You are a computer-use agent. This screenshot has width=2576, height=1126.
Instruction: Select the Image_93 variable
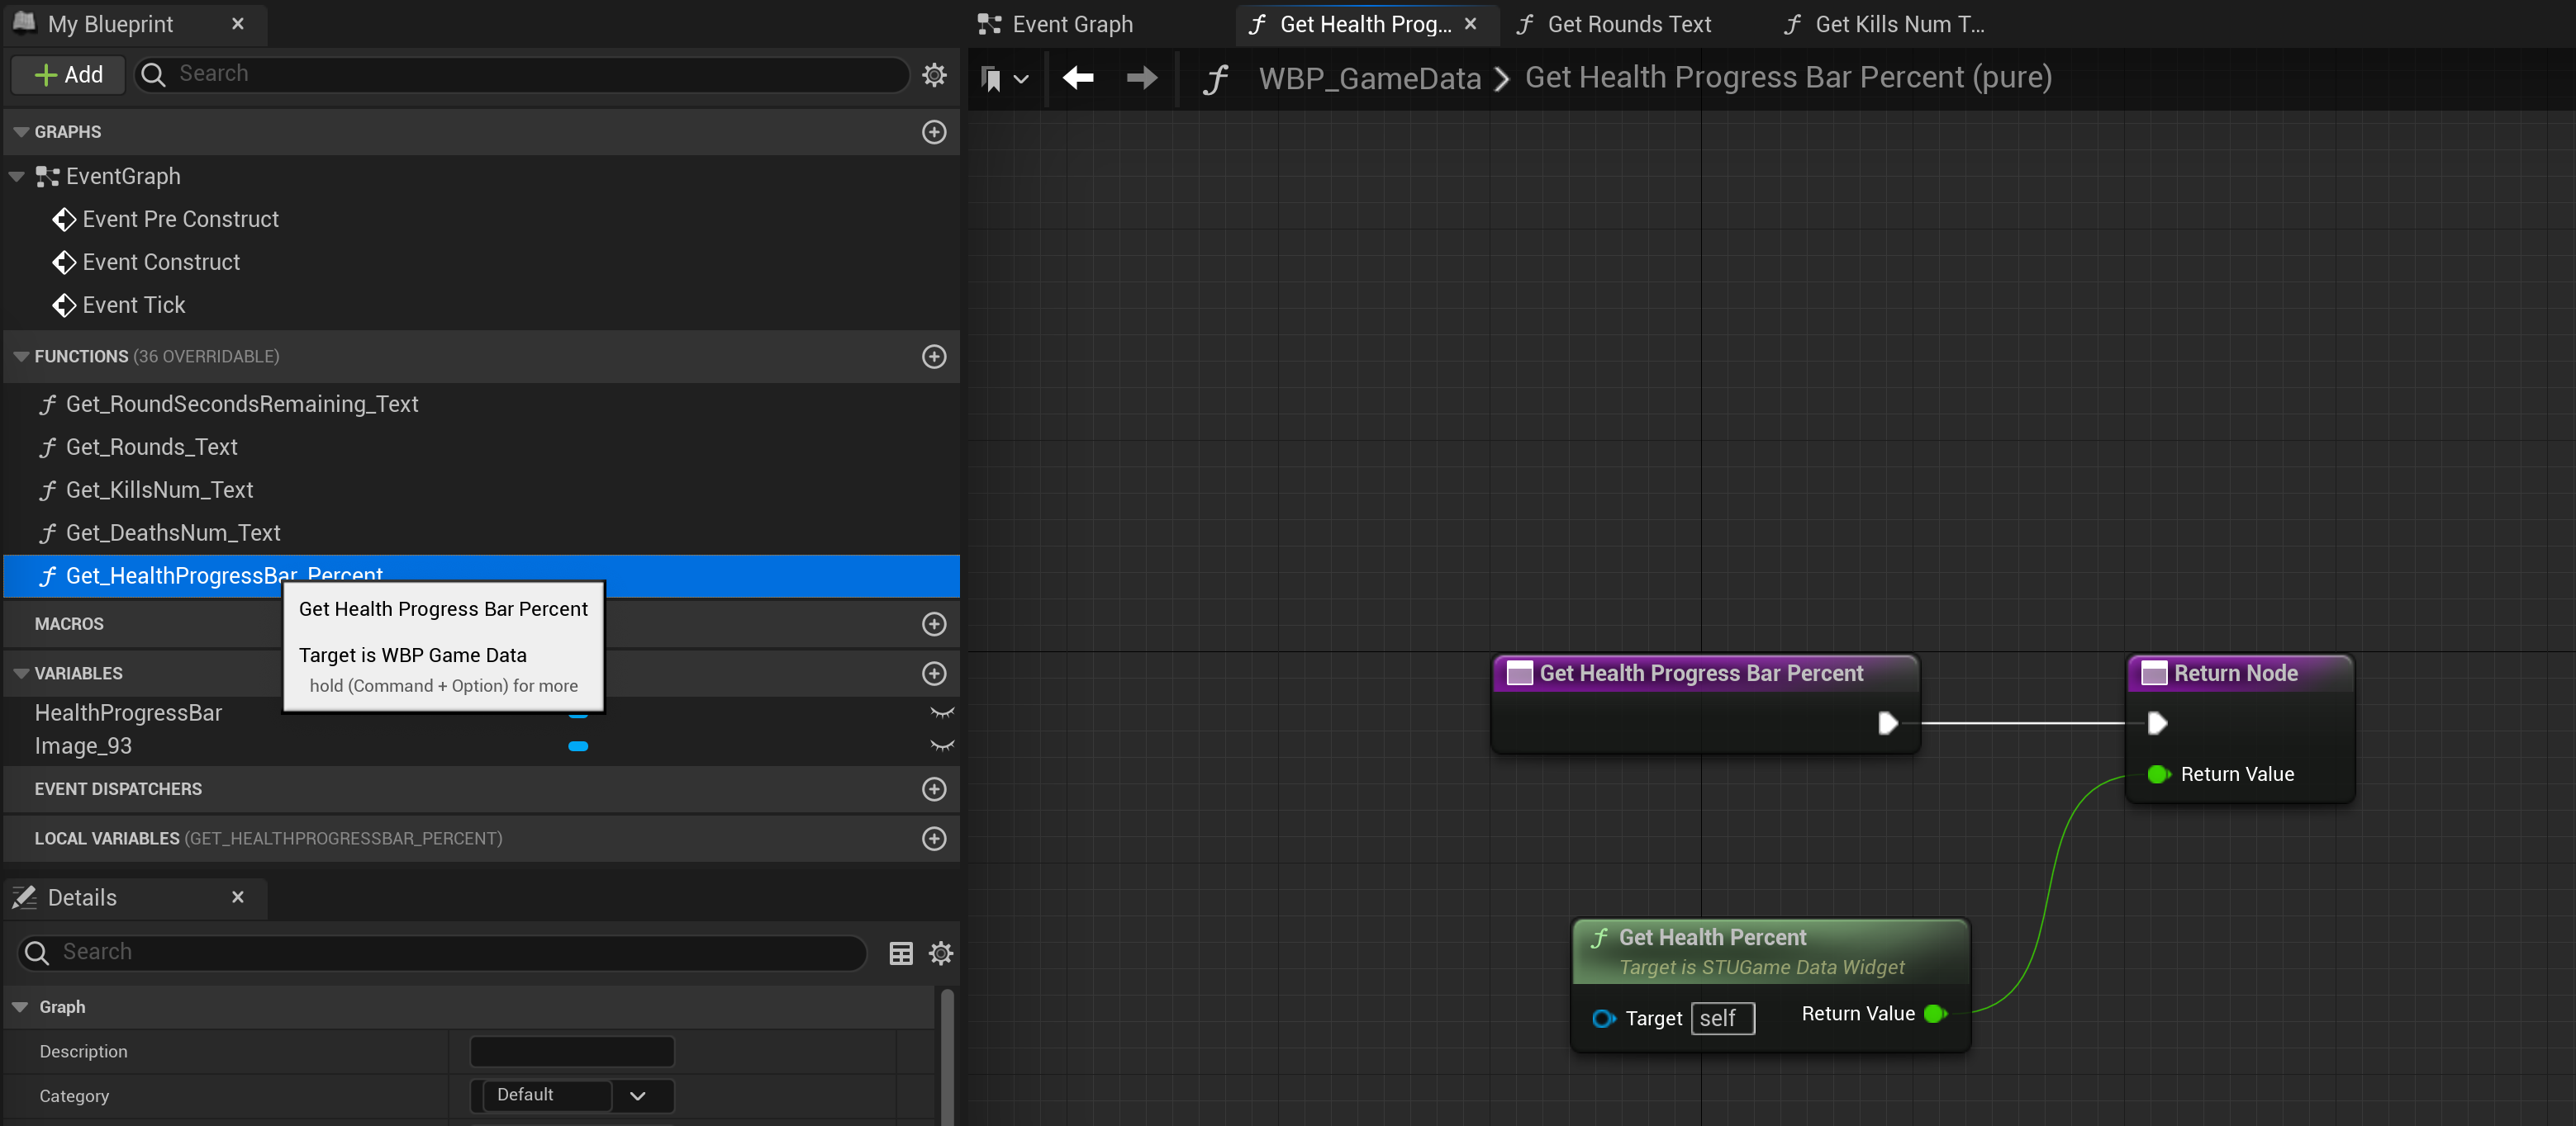coord(83,746)
